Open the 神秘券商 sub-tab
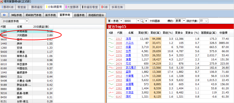Viewport: 234px width, 103px height. 17,15
